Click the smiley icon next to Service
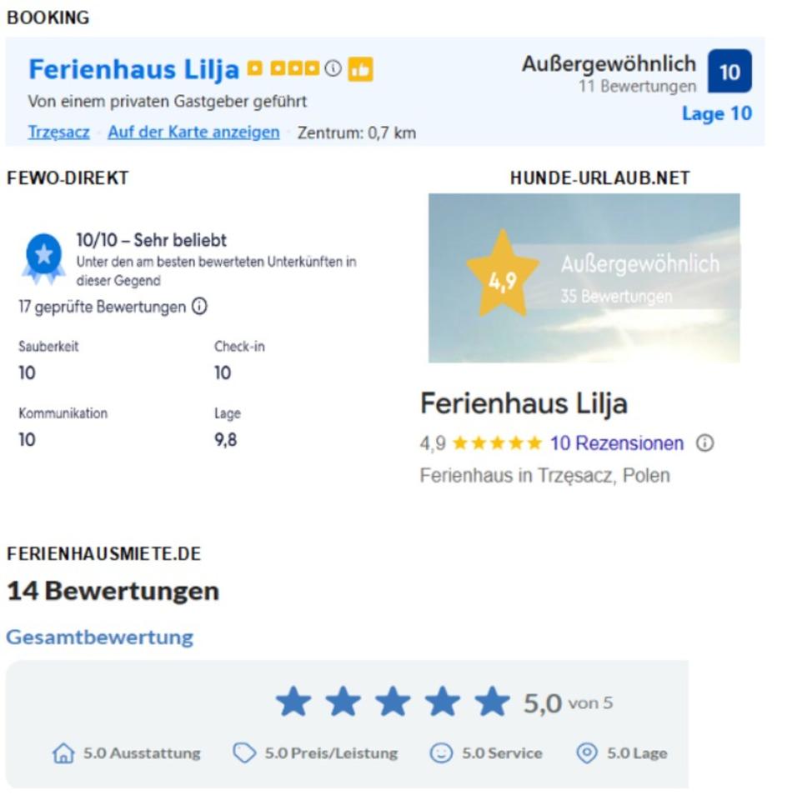The width and height of the screenshot is (792, 800). pyautogui.click(x=440, y=754)
